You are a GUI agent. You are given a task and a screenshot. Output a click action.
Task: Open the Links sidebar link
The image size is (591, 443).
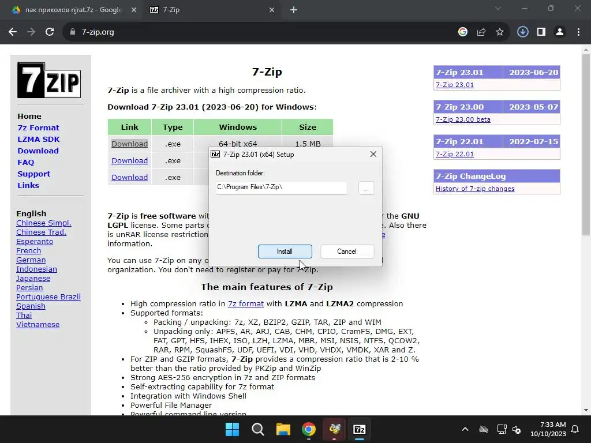(28, 185)
